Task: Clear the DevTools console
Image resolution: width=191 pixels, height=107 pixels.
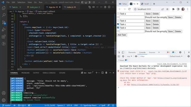Action: 123,56
